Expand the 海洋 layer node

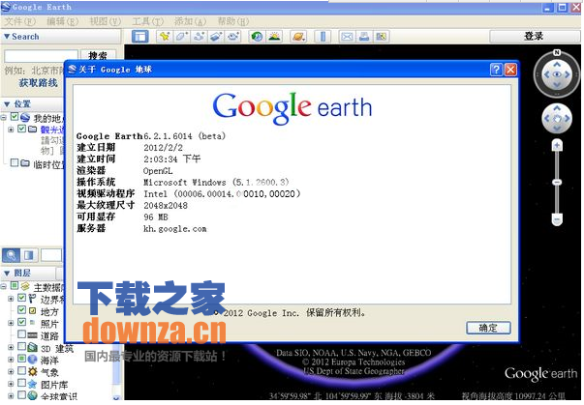point(11,360)
